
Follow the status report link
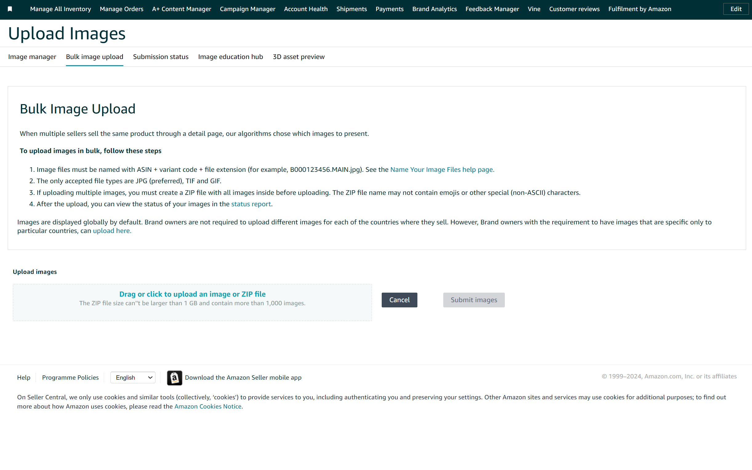[251, 204]
